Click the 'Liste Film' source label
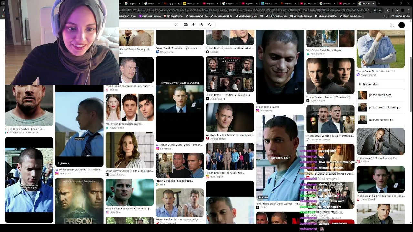413x232 pixels. pos(115,212)
